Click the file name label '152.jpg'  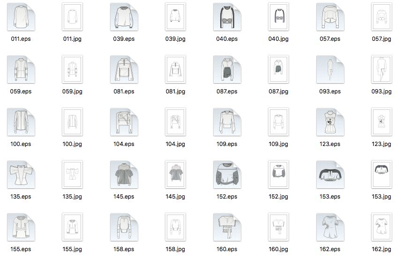[278, 197]
